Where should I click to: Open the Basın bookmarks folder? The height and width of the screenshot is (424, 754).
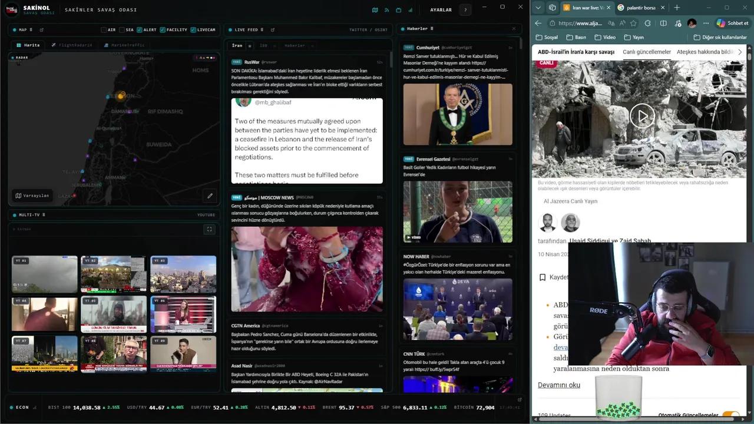coord(576,37)
